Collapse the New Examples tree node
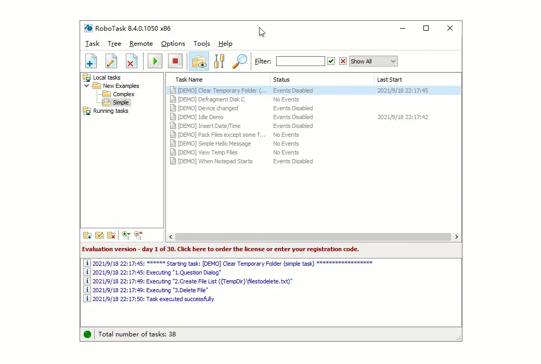 (86, 86)
